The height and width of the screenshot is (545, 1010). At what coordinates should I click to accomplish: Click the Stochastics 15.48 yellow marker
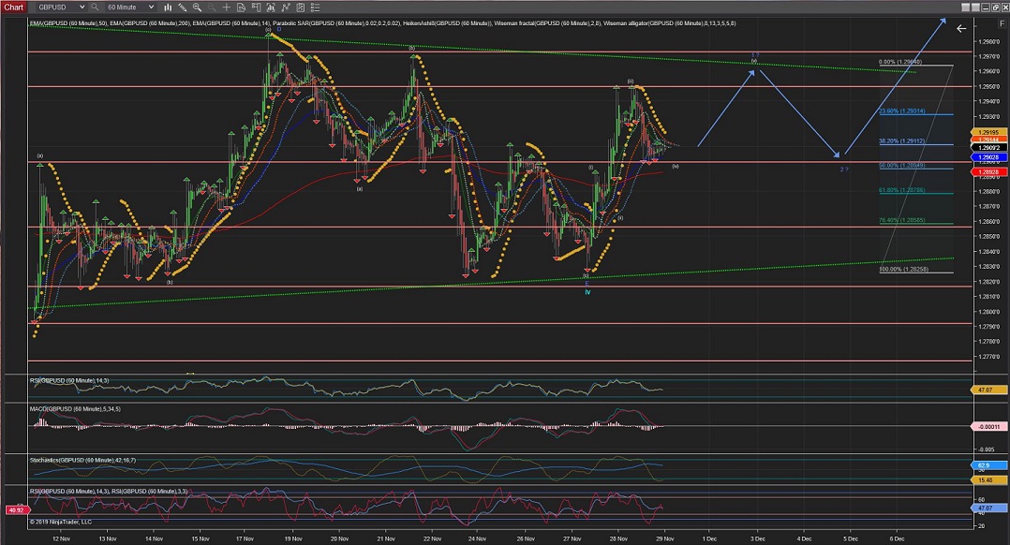988,480
